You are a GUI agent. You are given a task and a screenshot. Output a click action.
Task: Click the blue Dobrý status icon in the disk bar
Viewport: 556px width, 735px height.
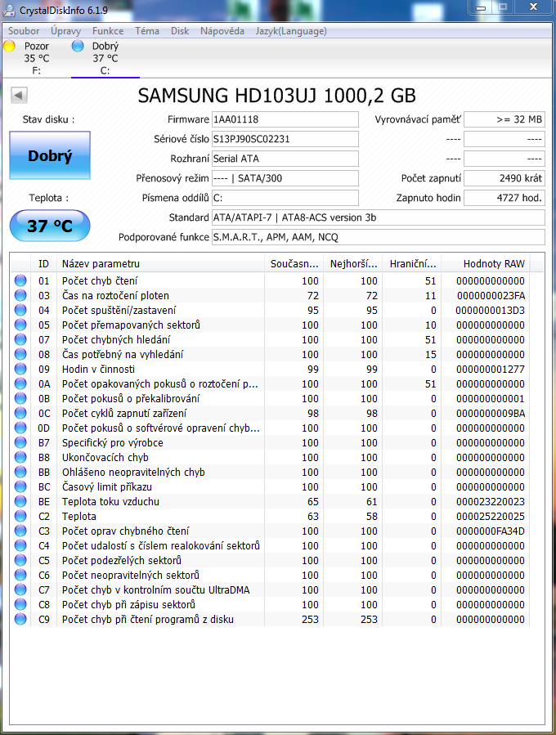point(78,46)
